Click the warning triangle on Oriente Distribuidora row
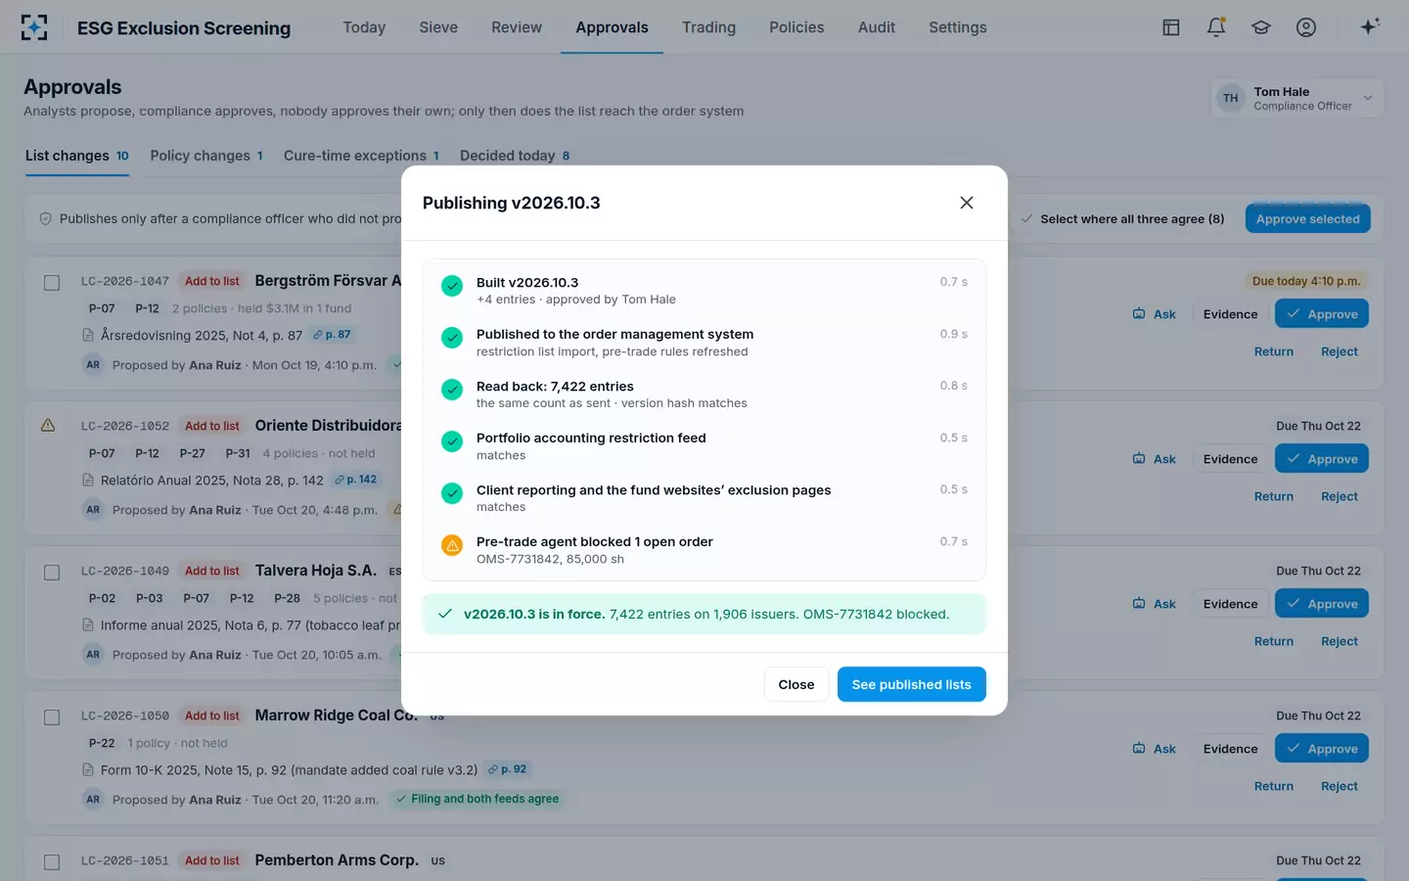The height and width of the screenshot is (881, 1409). (x=48, y=426)
